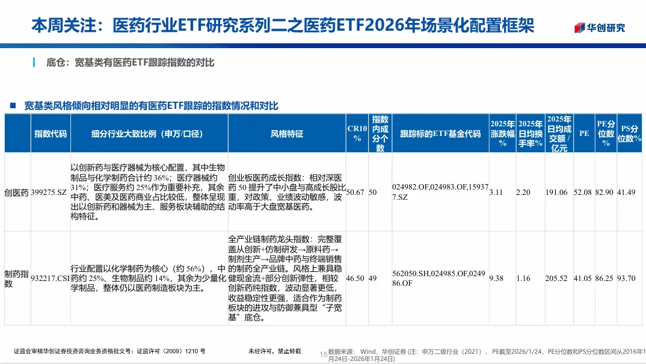Select the slide title about 医药ETF2026年场景化配置框架
This screenshot has height=364, width=646.
(x=283, y=25)
